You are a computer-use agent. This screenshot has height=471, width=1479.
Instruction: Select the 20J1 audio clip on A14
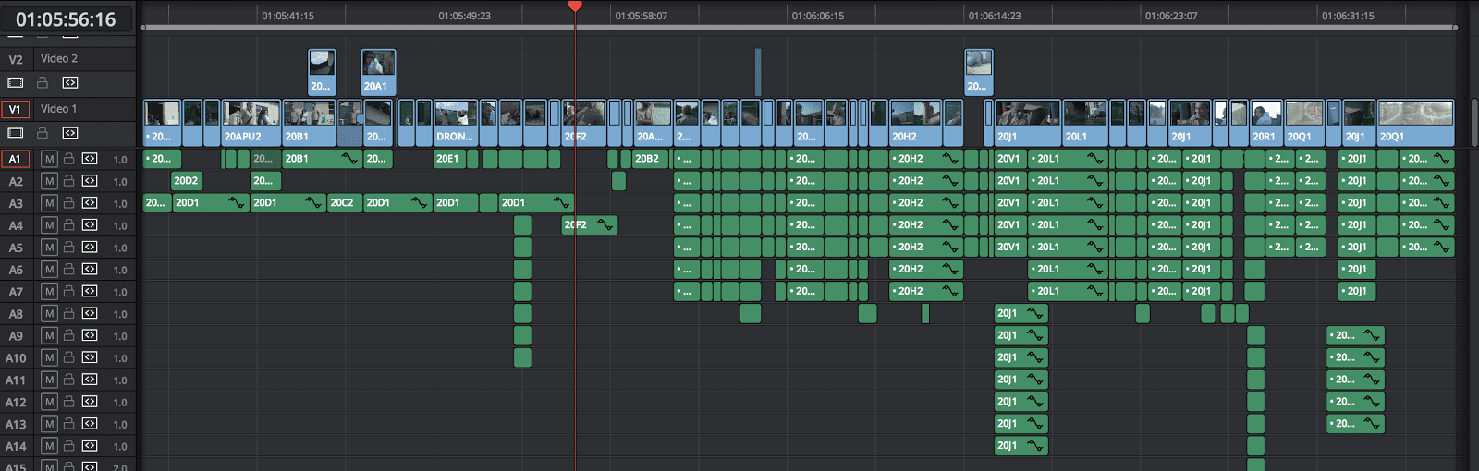[x=1021, y=446]
